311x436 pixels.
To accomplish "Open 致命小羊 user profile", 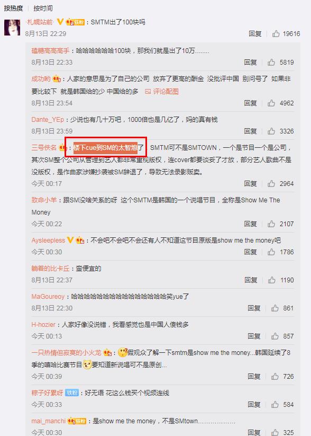I will (x=44, y=200).
